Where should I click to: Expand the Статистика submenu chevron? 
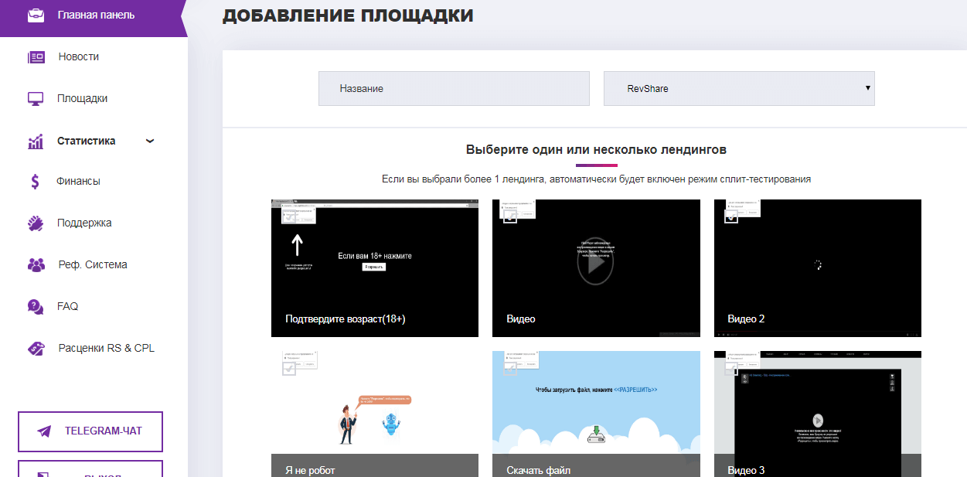(150, 141)
